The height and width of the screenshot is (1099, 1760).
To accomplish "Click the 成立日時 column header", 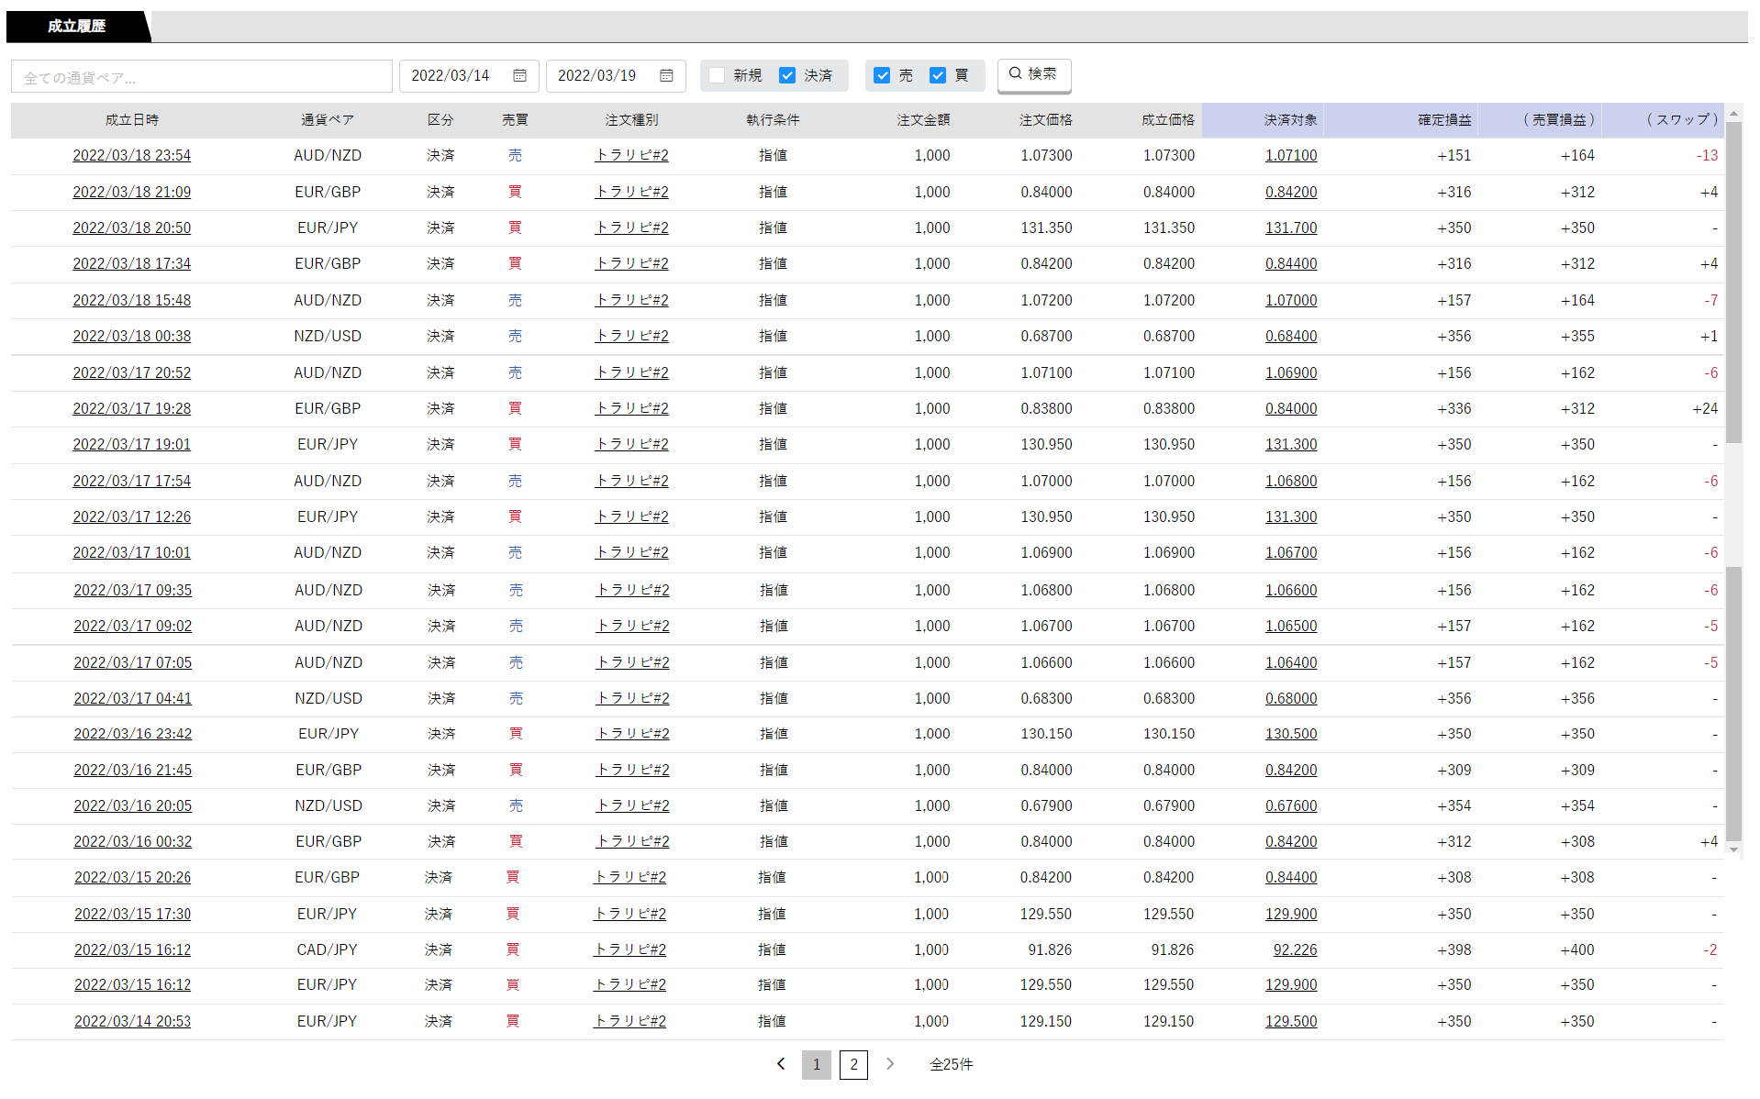I will tap(132, 120).
